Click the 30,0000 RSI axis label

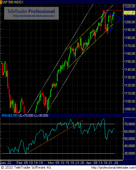click(x=129, y=153)
